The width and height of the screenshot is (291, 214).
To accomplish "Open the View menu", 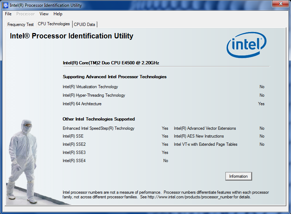I will click(44, 14).
